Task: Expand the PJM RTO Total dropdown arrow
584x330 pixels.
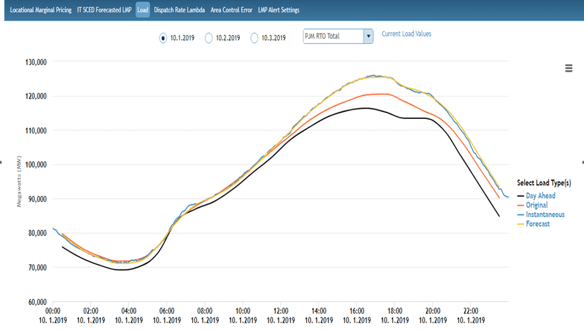Action: (x=368, y=36)
